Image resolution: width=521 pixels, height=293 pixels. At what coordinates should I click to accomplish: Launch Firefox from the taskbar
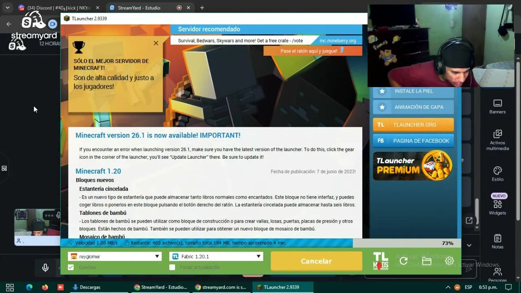tap(45, 287)
